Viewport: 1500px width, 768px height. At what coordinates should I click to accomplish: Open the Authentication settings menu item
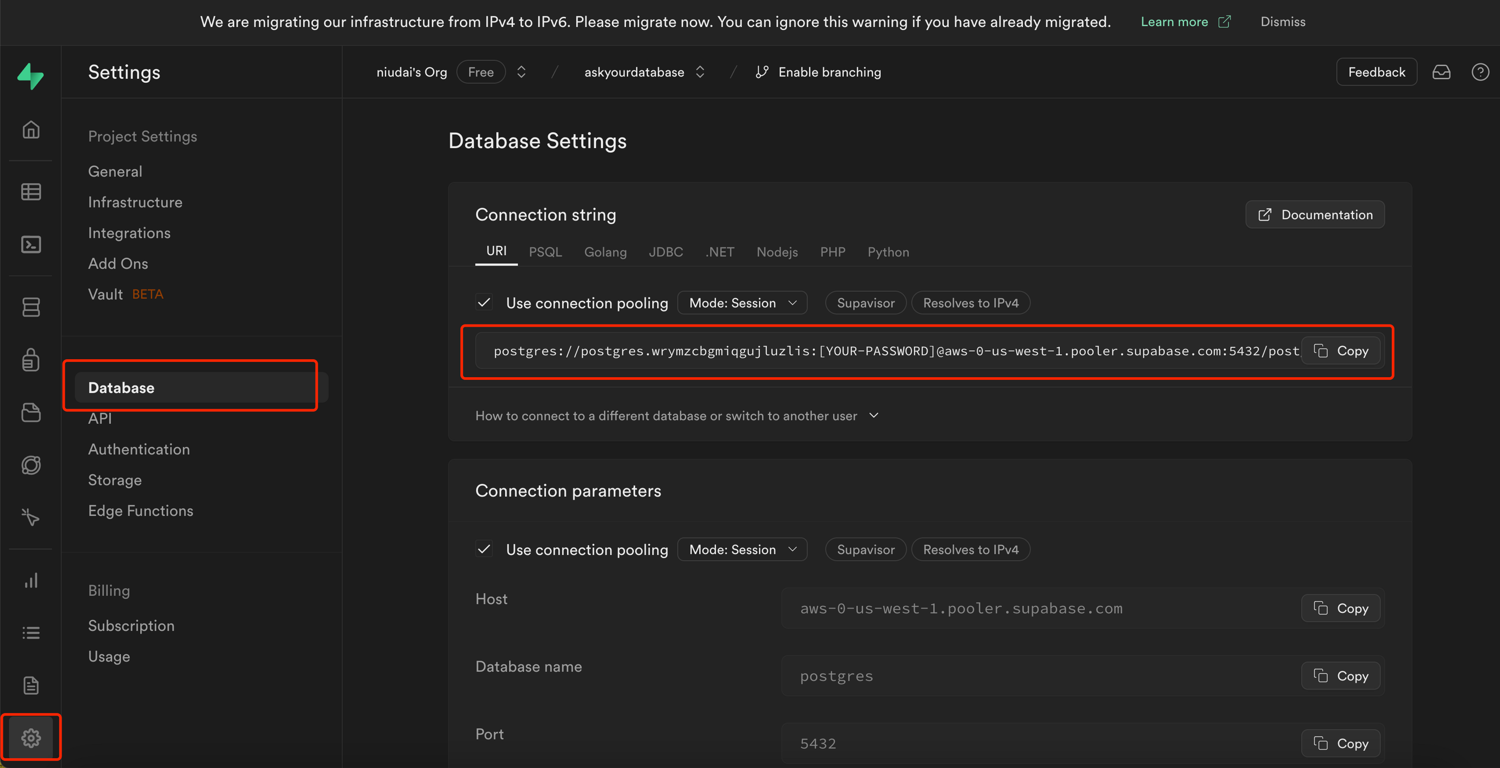[139, 449]
